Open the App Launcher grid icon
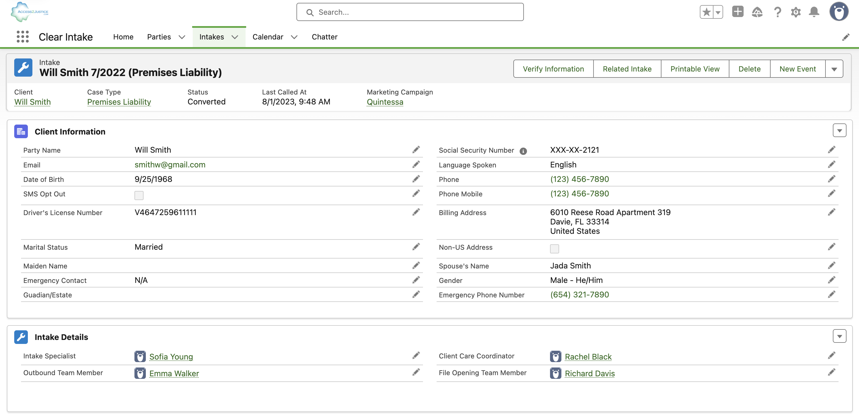 pyautogui.click(x=23, y=37)
